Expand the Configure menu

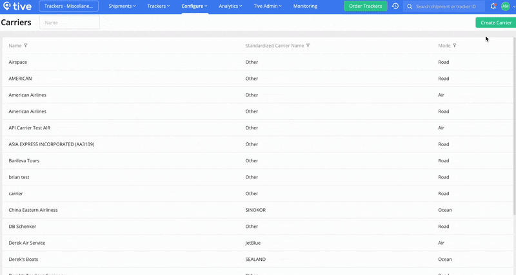[x=194, y=6]
